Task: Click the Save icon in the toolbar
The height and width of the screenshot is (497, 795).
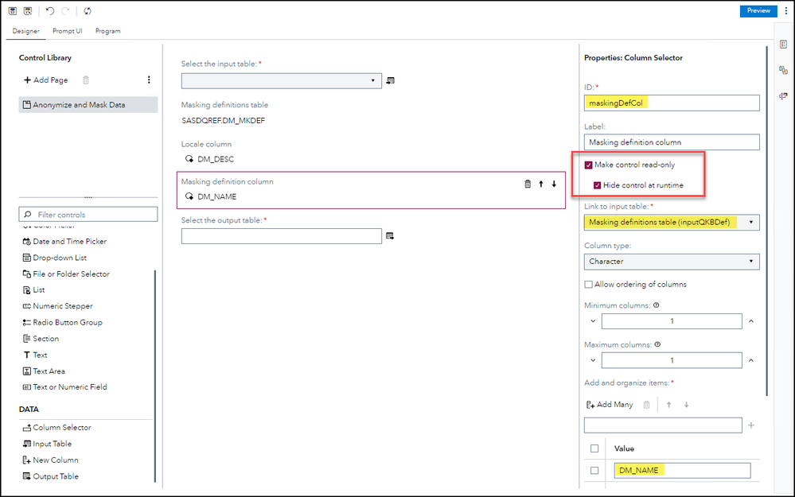Action: click(x=13, y=11)
